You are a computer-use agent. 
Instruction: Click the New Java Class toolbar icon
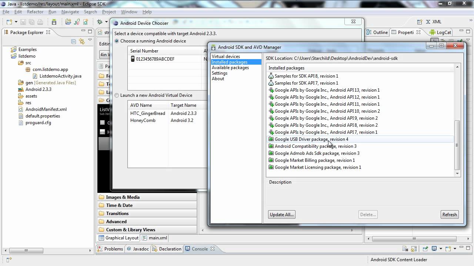coord(86,22)
